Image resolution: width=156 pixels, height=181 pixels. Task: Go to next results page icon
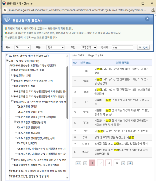[123, 163]
